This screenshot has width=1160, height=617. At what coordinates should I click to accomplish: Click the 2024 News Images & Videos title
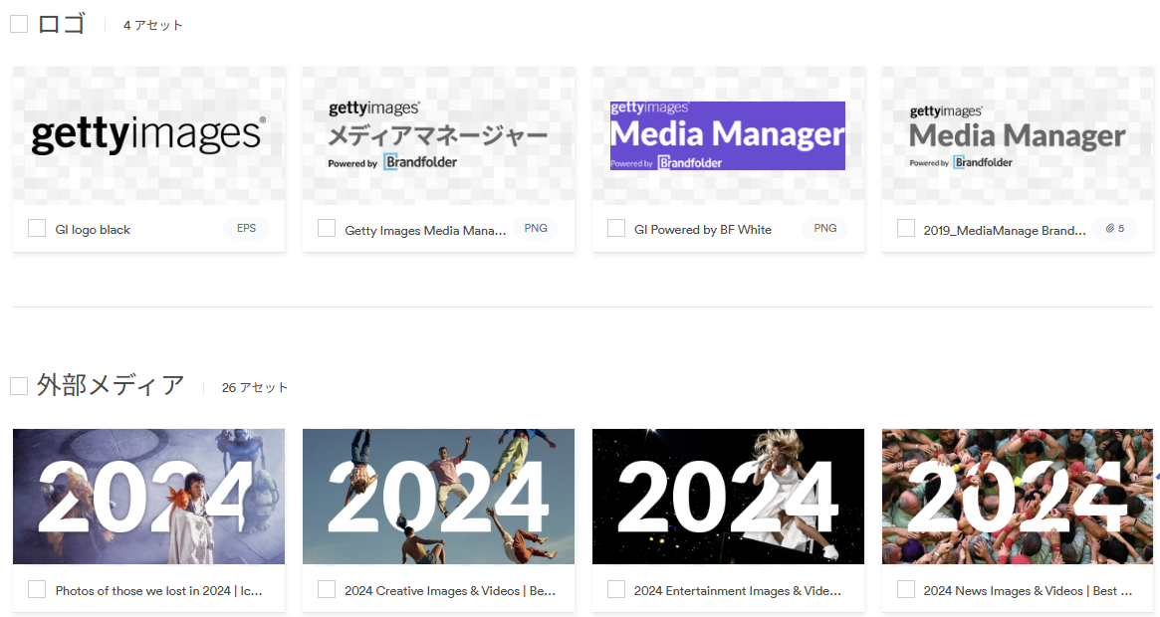pyautogui.click(x=1028, y=590)
